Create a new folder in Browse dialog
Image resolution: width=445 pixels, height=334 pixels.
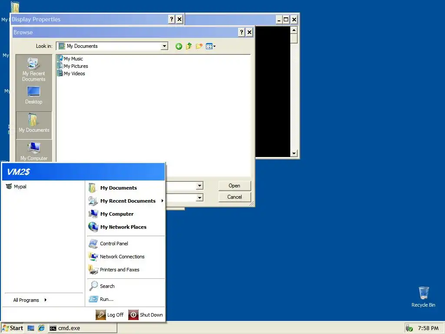pos(199,46)
